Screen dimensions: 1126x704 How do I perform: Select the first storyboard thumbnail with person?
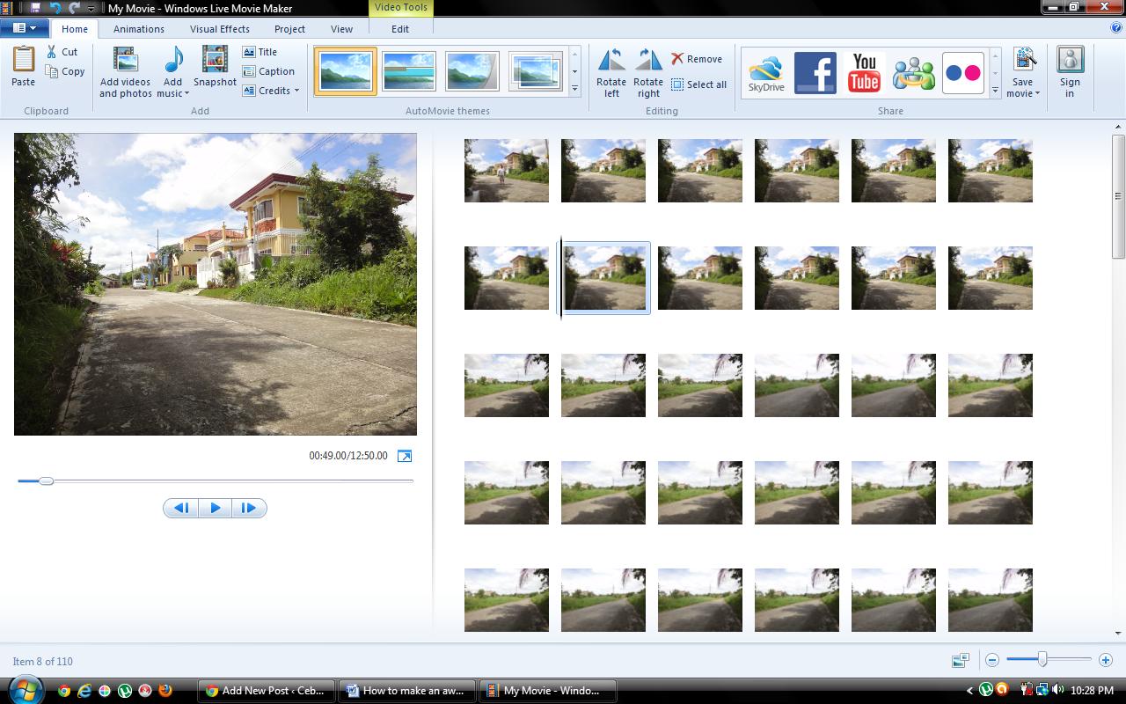507,171
